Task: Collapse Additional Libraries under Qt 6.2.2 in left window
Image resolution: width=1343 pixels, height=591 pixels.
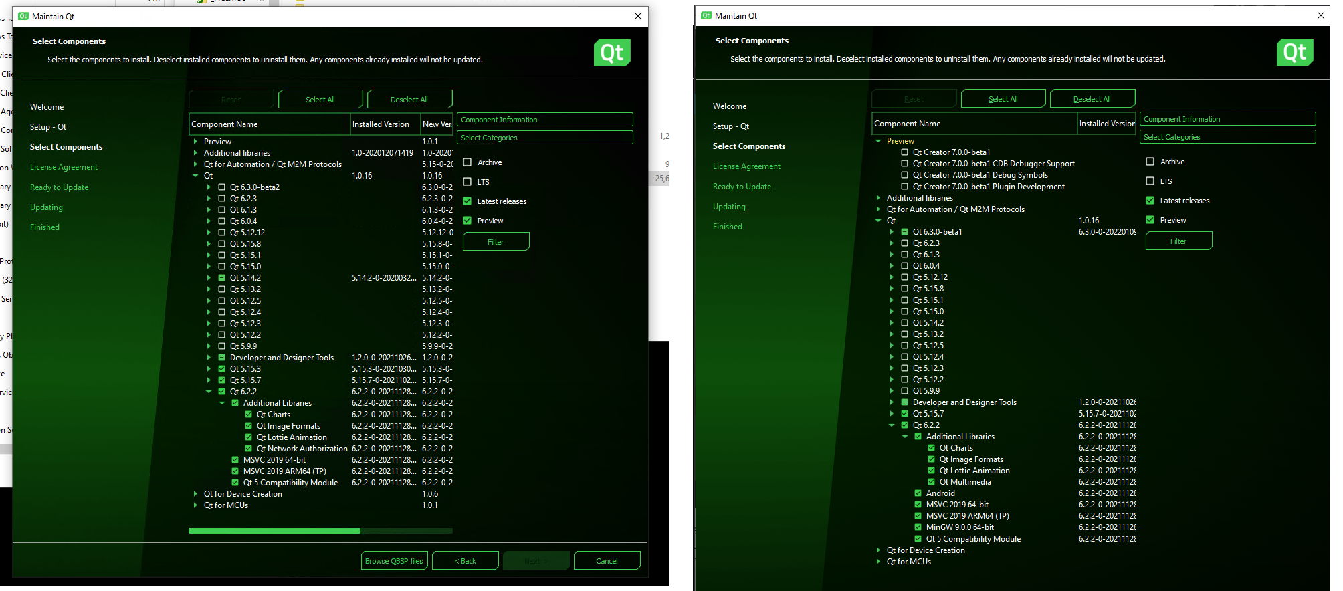Action: [222, 403]
